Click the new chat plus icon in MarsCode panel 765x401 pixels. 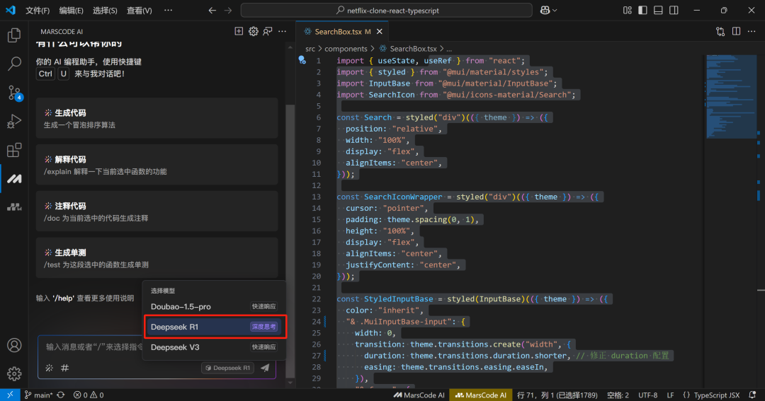click(239, 32)
